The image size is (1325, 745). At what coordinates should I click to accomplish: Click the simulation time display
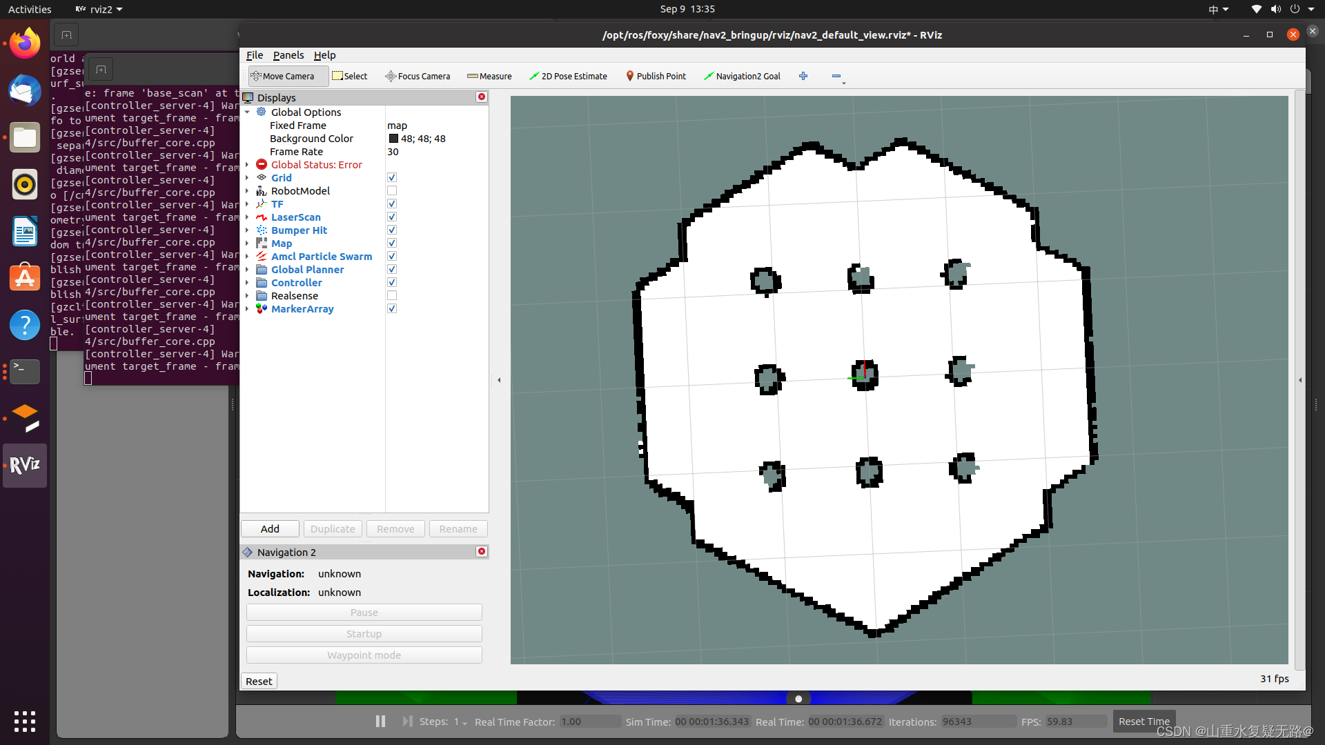tap(710, 722)
